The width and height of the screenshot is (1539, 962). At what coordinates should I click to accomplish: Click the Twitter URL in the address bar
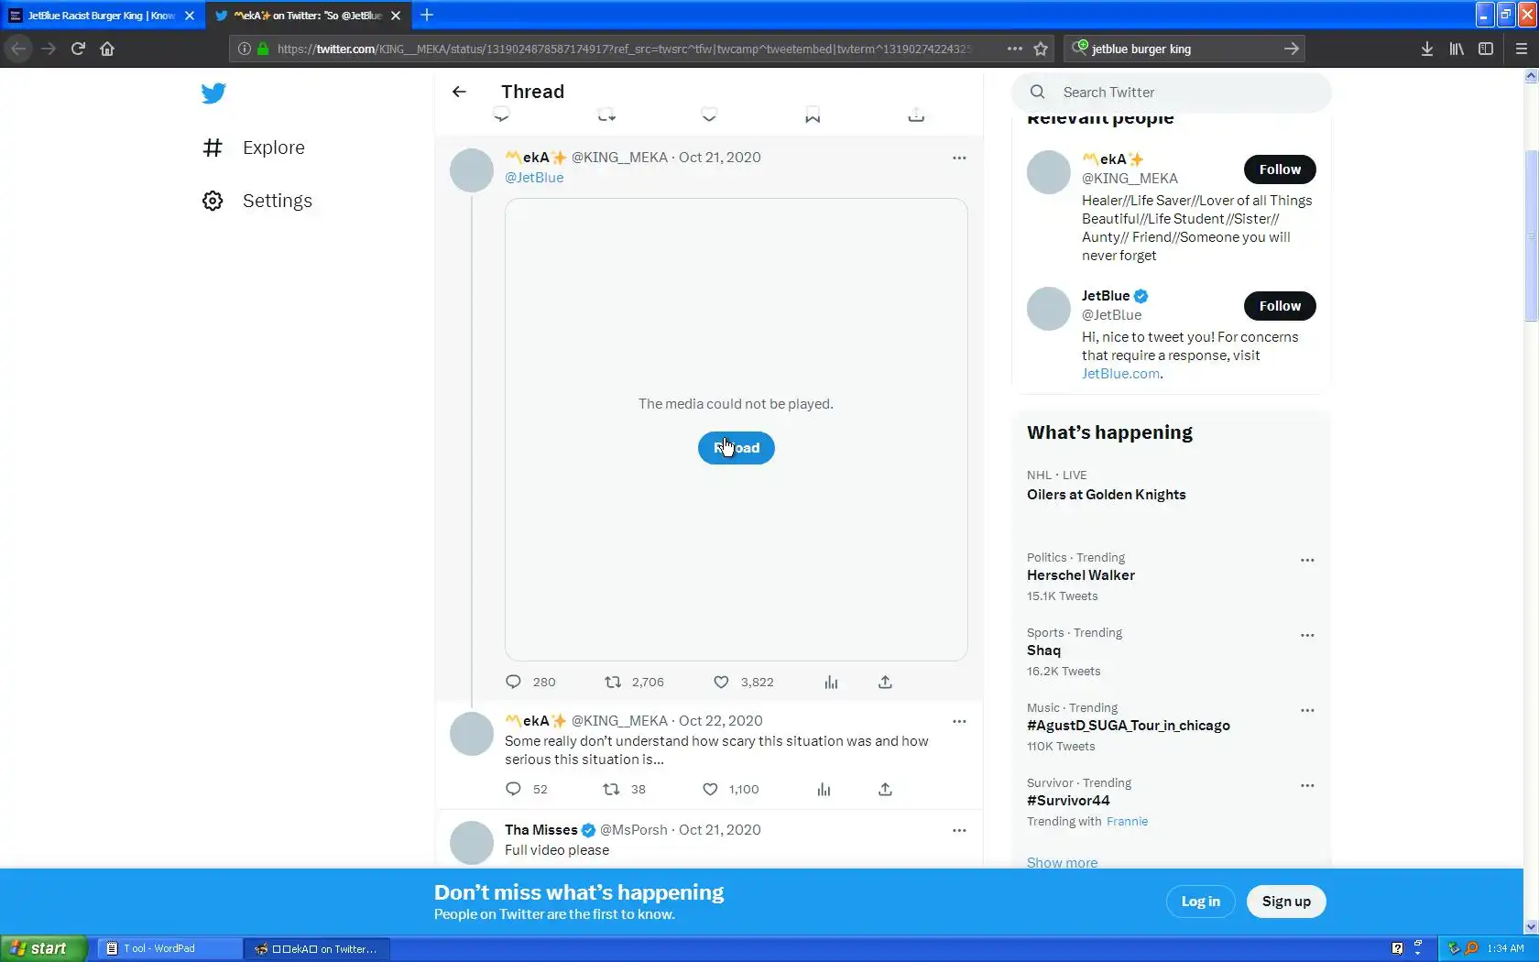(625, 49)
